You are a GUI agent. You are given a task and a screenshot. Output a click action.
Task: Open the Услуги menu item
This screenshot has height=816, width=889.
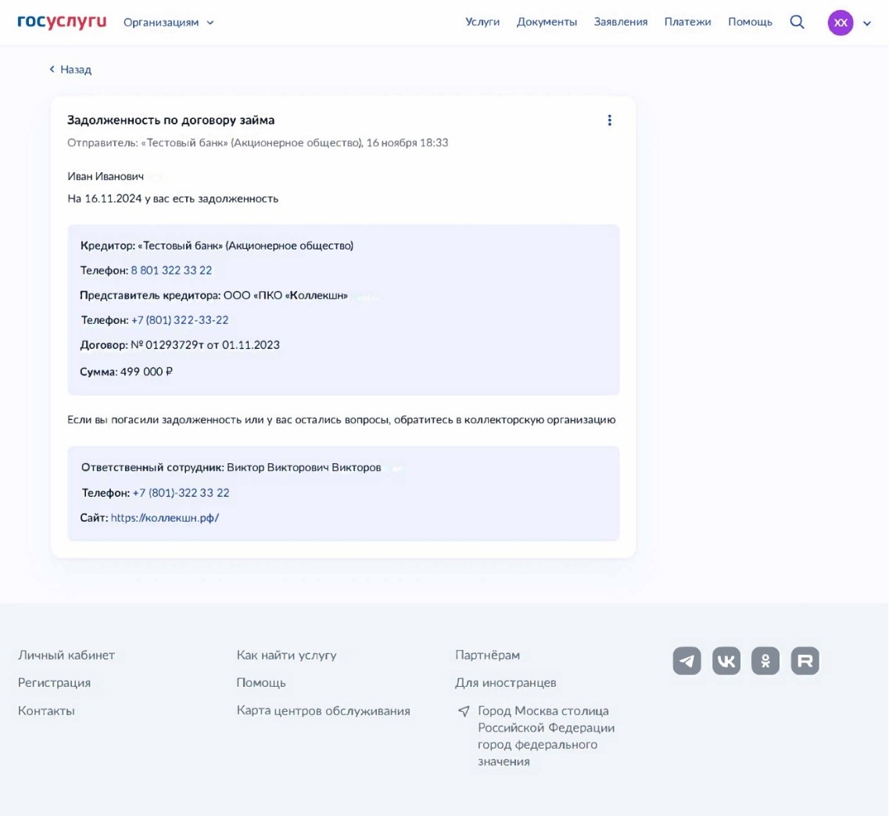coord(482,22)
